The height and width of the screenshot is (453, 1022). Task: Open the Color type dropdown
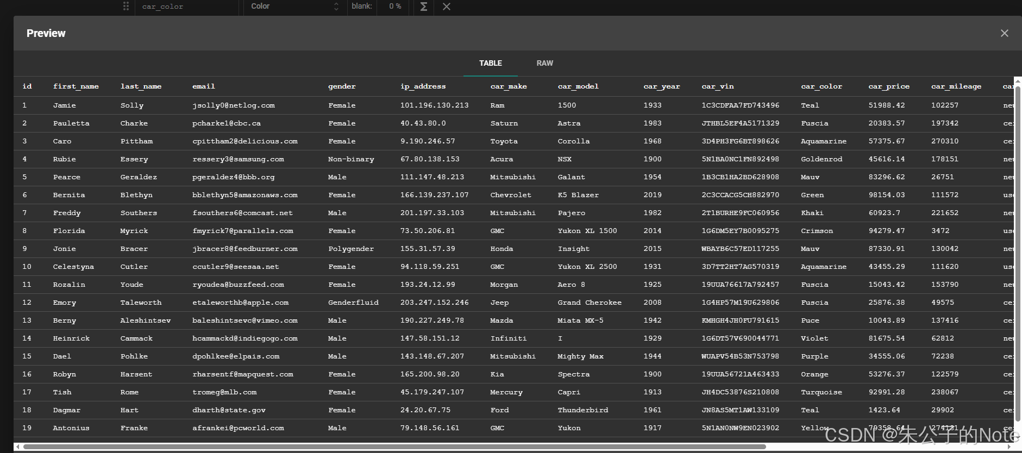(x=295, y=6)
